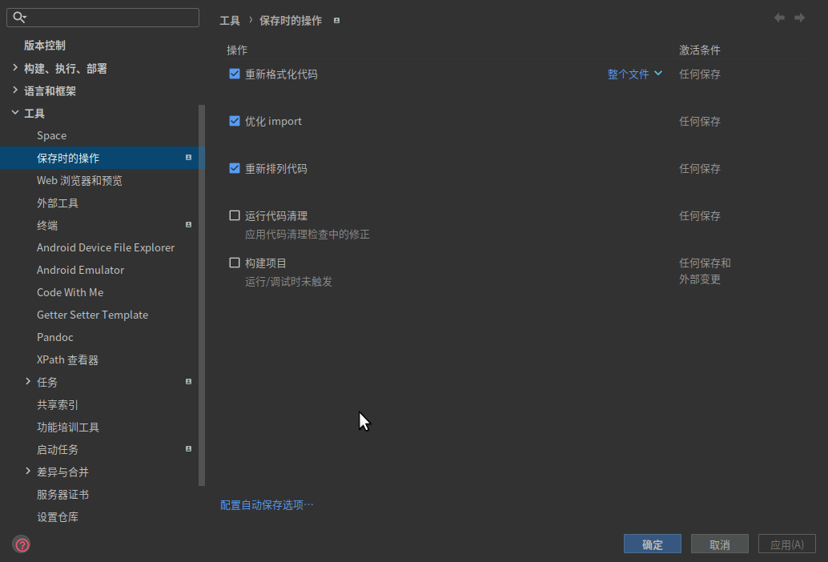Click 操作 column header
The width and height of the screenshot is (828, 562).
tap(237, 50)
